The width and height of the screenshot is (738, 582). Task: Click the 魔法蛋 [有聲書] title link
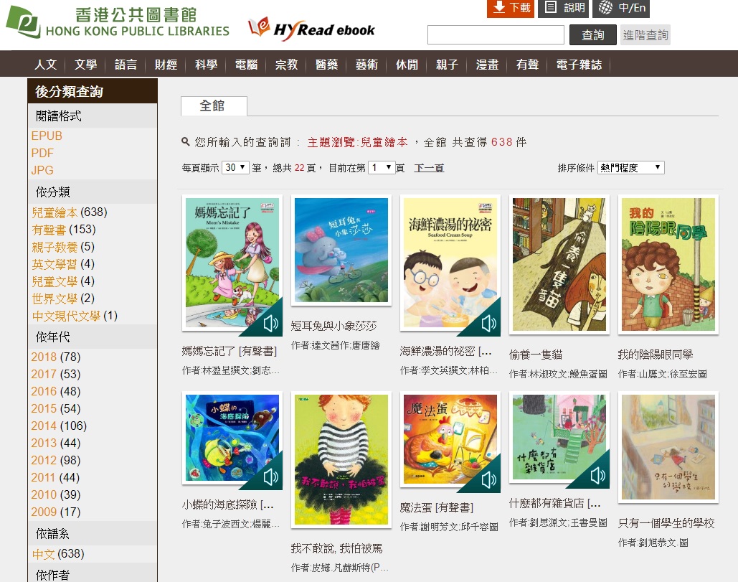[x=436, y=507]
